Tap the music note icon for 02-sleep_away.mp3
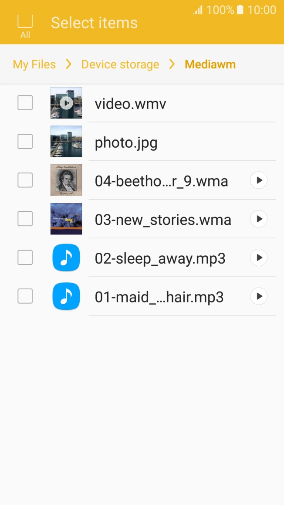The image size is (284, 505). point(66,258)
